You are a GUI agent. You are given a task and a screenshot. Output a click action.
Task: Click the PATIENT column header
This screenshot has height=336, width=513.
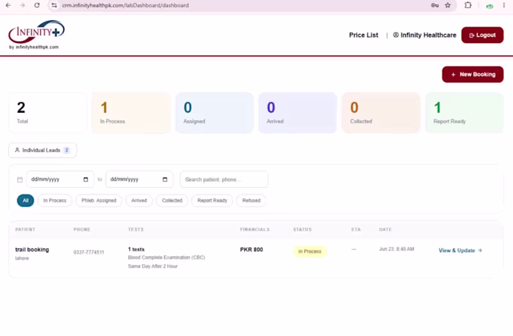pos(25,230)
